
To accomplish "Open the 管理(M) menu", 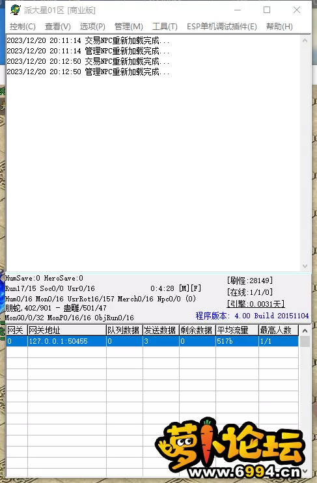I will click(x=128, y=27).
